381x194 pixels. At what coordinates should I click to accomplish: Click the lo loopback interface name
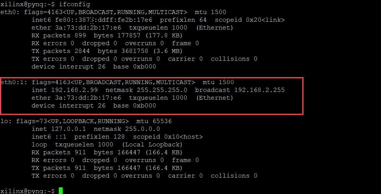pyautogui.click(x=4, y=121)
